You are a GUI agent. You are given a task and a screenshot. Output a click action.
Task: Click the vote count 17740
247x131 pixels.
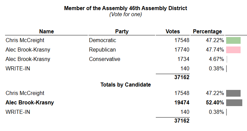182,50
